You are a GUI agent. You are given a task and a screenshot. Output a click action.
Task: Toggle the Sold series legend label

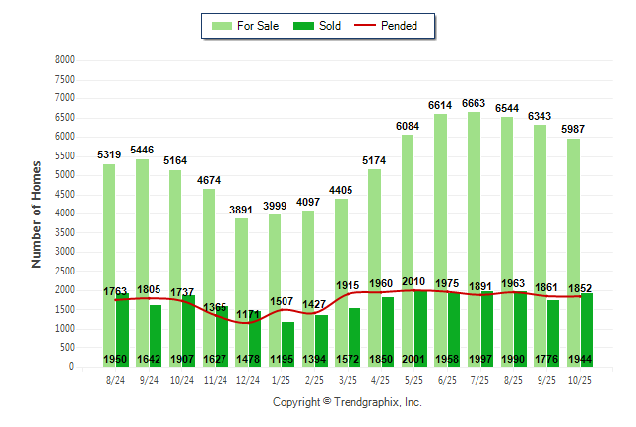coord(330,26)
